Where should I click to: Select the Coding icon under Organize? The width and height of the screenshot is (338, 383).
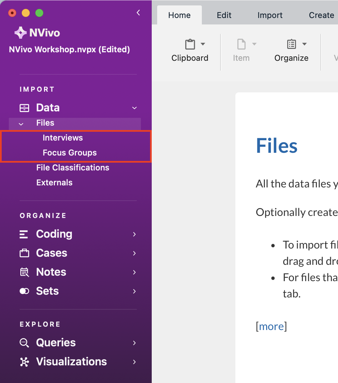pos(24,234)
